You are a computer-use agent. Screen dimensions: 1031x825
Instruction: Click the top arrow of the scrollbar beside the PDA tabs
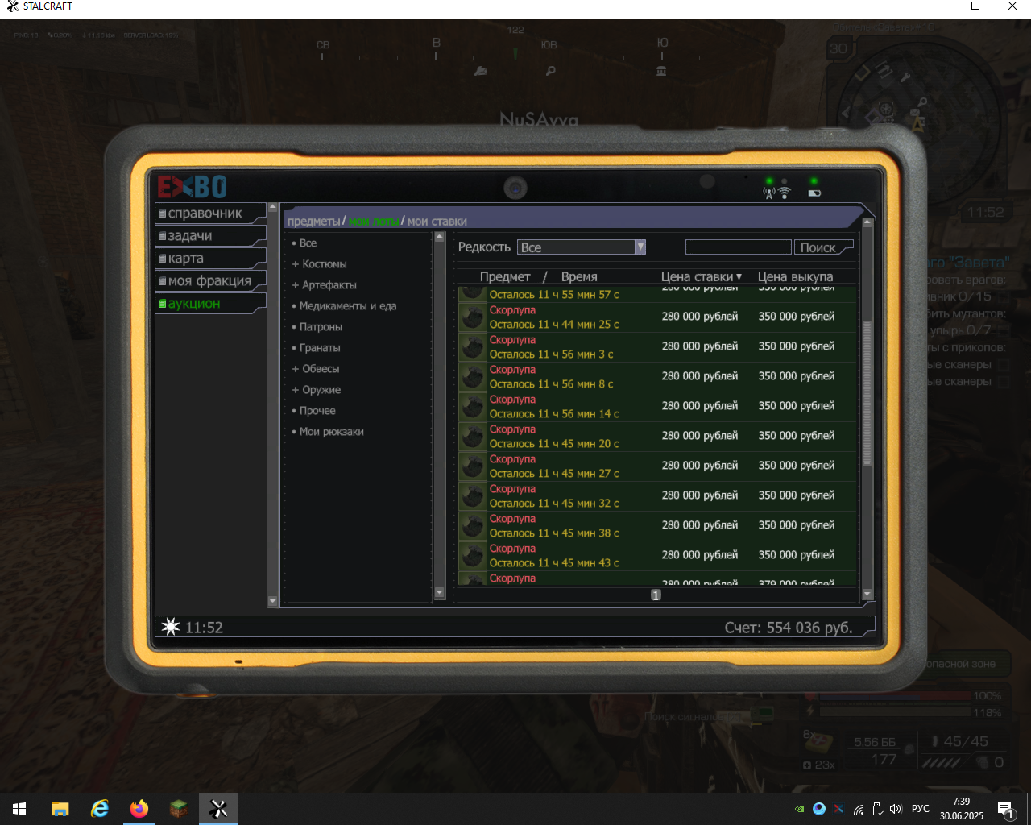pyautogui.click(x=272, y=208)
